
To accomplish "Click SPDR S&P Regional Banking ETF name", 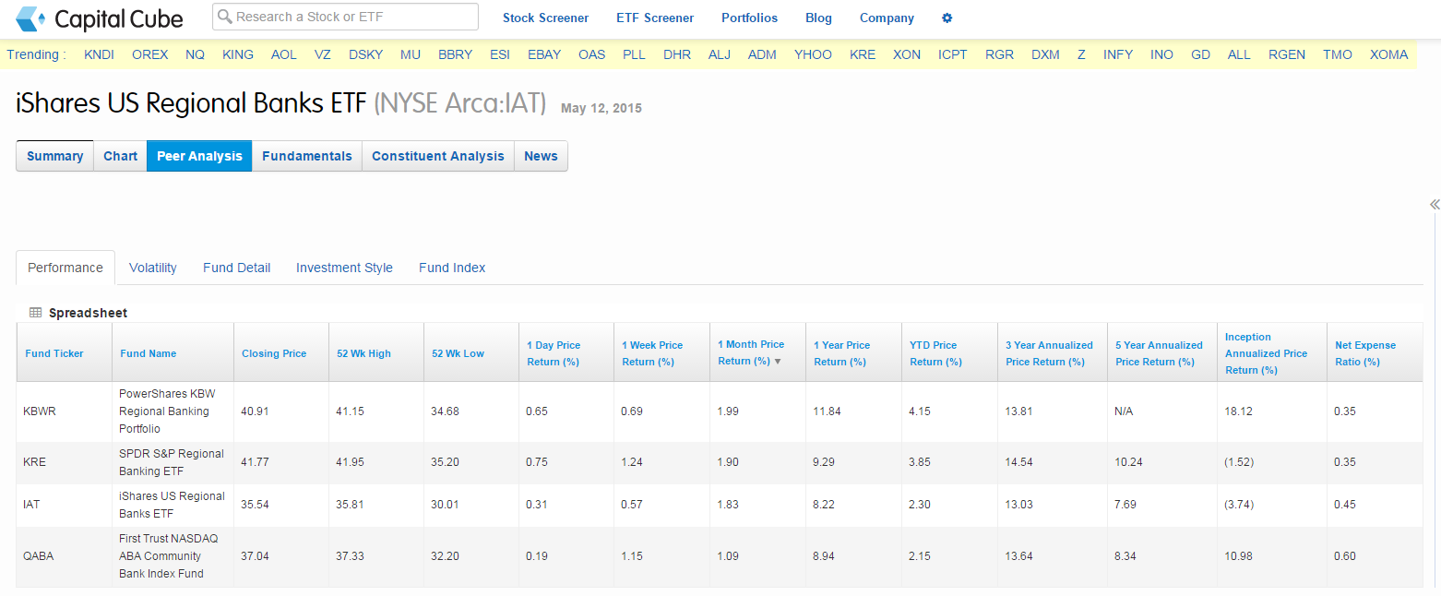I will tap(172, 462).
